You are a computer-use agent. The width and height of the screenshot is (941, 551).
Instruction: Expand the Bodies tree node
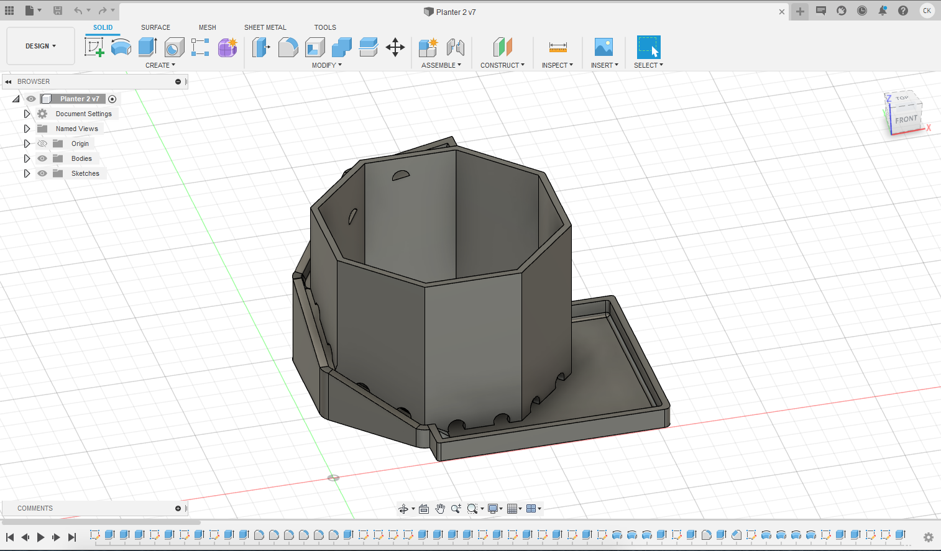27,158
